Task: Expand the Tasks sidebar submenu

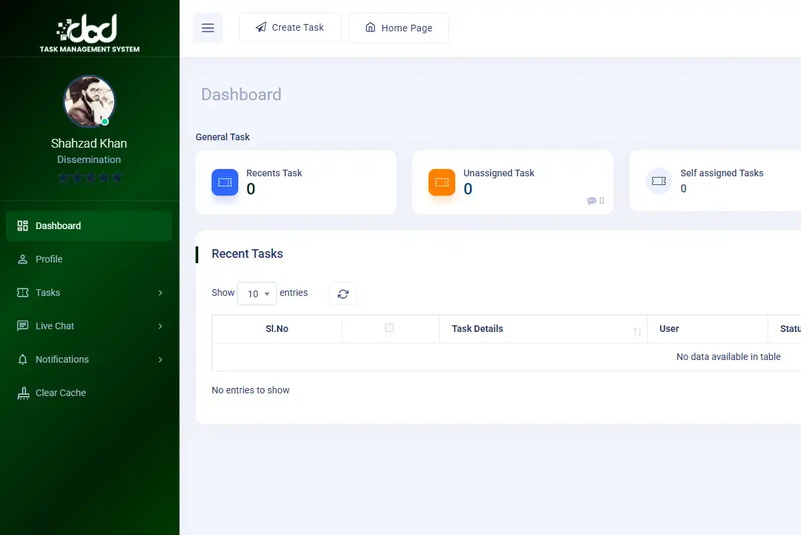Action: tap(89, 293)
